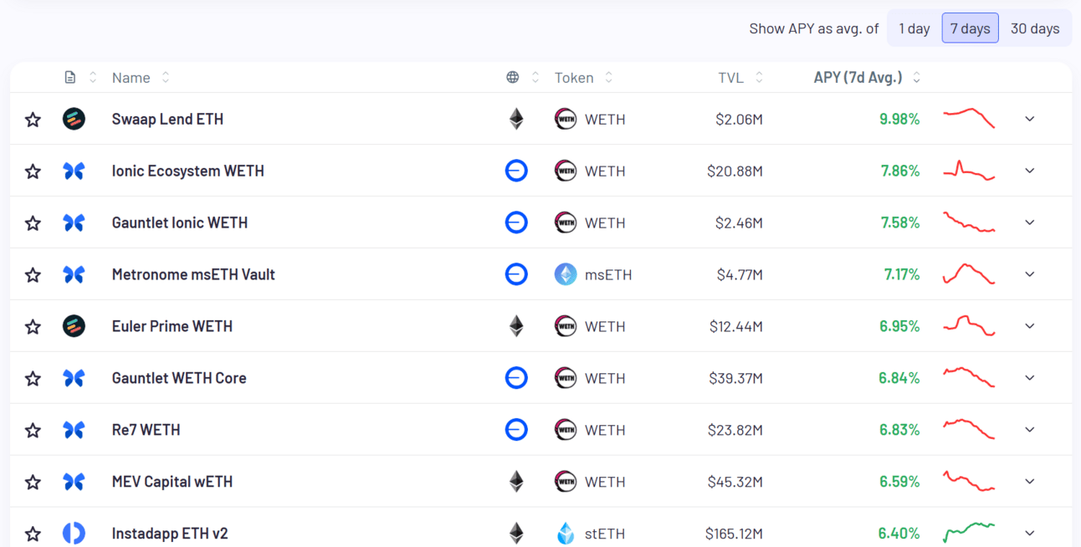Viewport: 1081px width, 547px height.
Task: Click Metronome msETH Vault protocol logo
Action: pos(74,274)
